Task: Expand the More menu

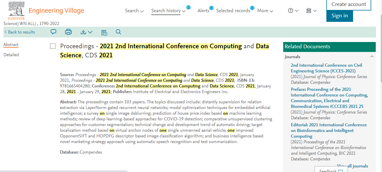Action: (265, 11)
